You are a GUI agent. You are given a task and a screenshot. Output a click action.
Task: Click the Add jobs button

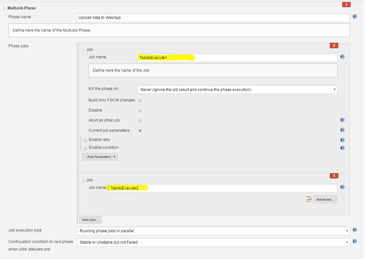(x=90, y=220)
